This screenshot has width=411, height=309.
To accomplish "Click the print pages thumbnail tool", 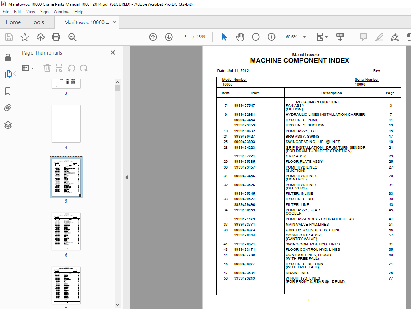I will click(59, 68).
